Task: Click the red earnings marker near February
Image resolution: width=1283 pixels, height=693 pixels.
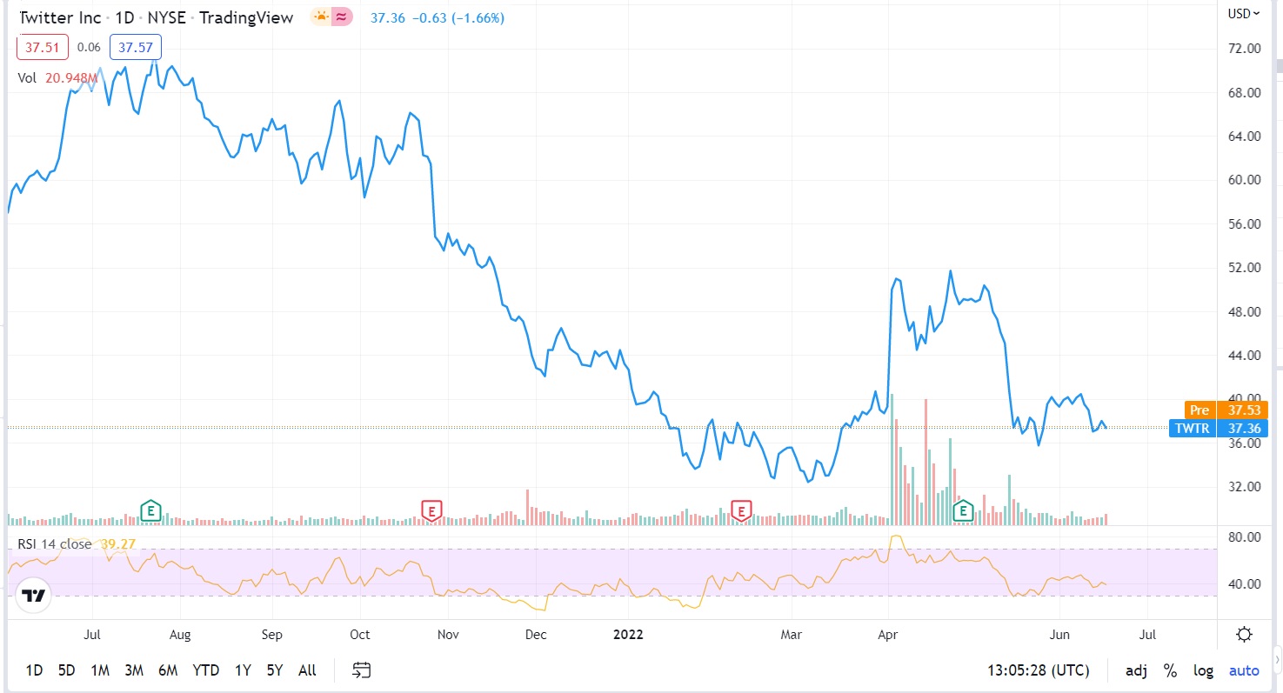Action: click(741, 510)
